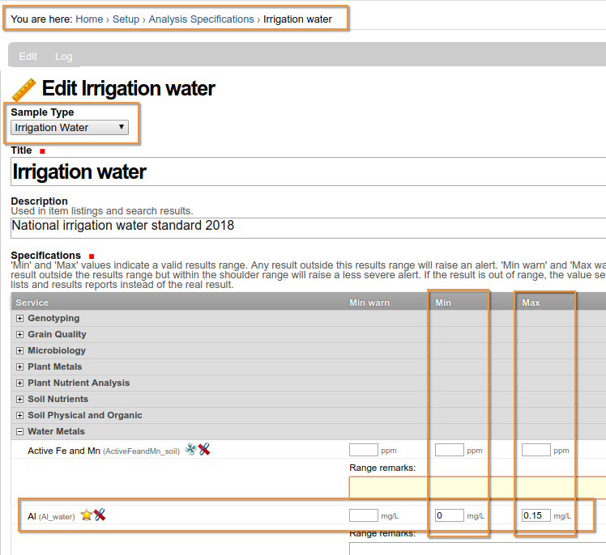The width and height of the screenshot is (606, 555).
Task: Click the fan icon beside Active Fe and Mn
Action: click(x=190, y=449)
